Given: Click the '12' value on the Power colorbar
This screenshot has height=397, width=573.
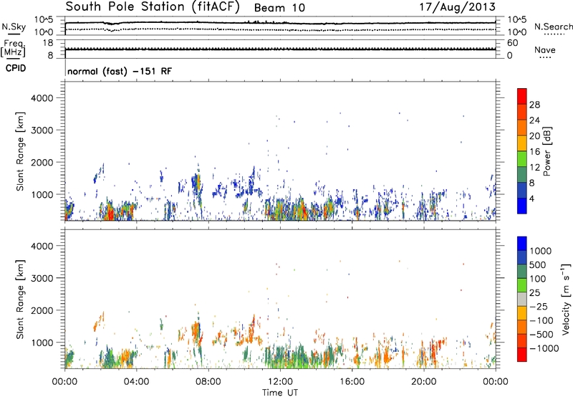Looking at the screenshot, I should click(x=534, y=168).
